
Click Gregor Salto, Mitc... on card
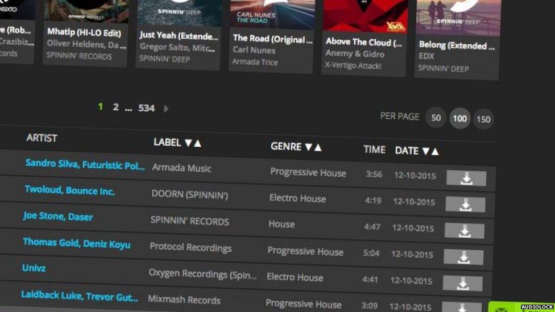coord(177,47)
